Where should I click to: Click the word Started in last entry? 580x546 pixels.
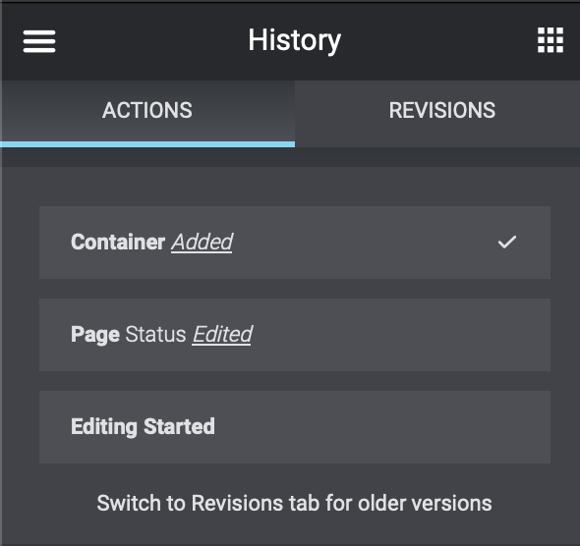click(179, 426)
